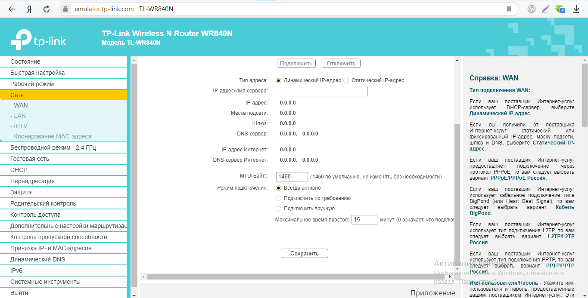Select Динамический IP-адрес radio button
This screenshot has height=298, width=588.
coord(279,80)
